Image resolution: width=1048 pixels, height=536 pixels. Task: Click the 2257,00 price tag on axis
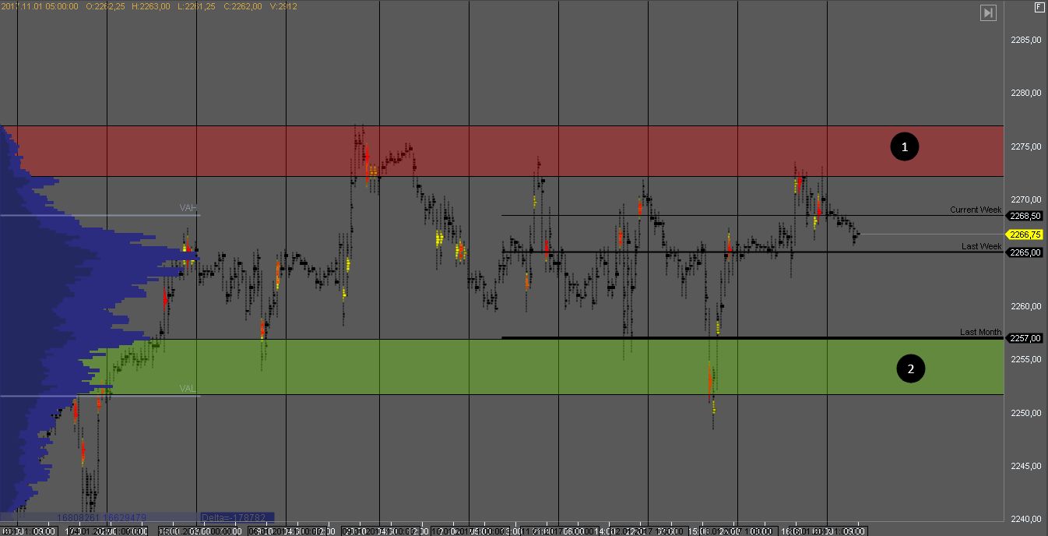1025,338
